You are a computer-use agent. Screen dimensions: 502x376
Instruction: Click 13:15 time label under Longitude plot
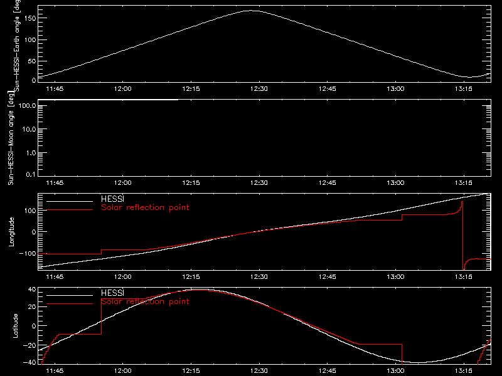point(463,276)
